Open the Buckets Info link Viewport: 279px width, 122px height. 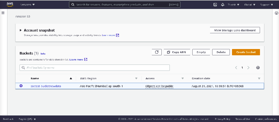[x=43, y=53]
